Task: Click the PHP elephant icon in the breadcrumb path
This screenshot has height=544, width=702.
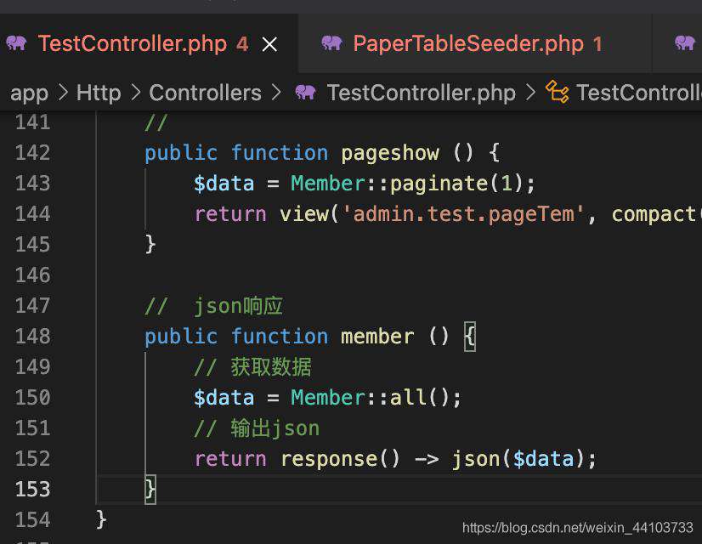Action: pyautogui.click(x=305, y=93)
